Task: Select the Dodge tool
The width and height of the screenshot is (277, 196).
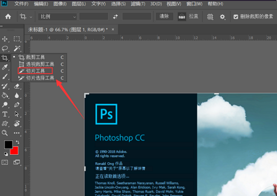Action: click(x=5, y=105)
